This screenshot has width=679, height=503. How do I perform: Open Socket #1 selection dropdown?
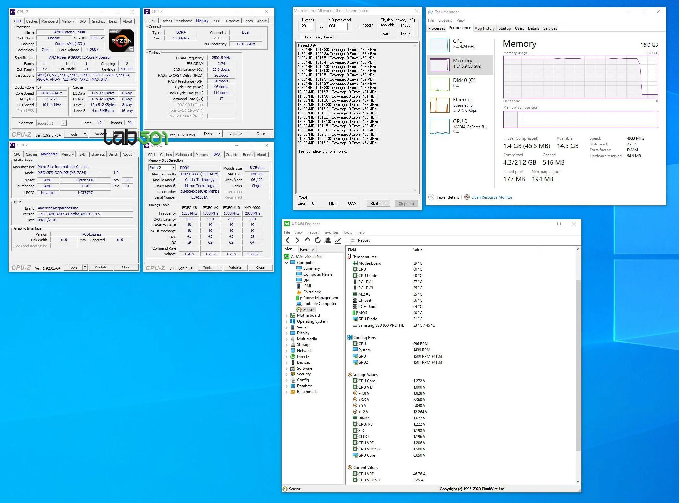(x=64, y=123)
